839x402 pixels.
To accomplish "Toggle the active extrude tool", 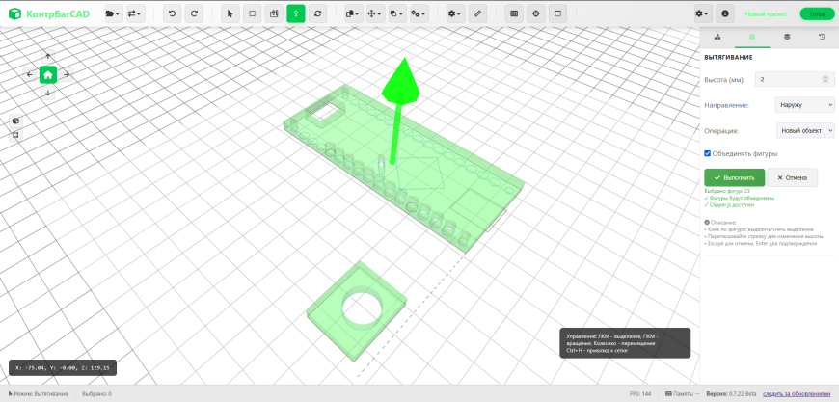I will (x=296, y=13).
